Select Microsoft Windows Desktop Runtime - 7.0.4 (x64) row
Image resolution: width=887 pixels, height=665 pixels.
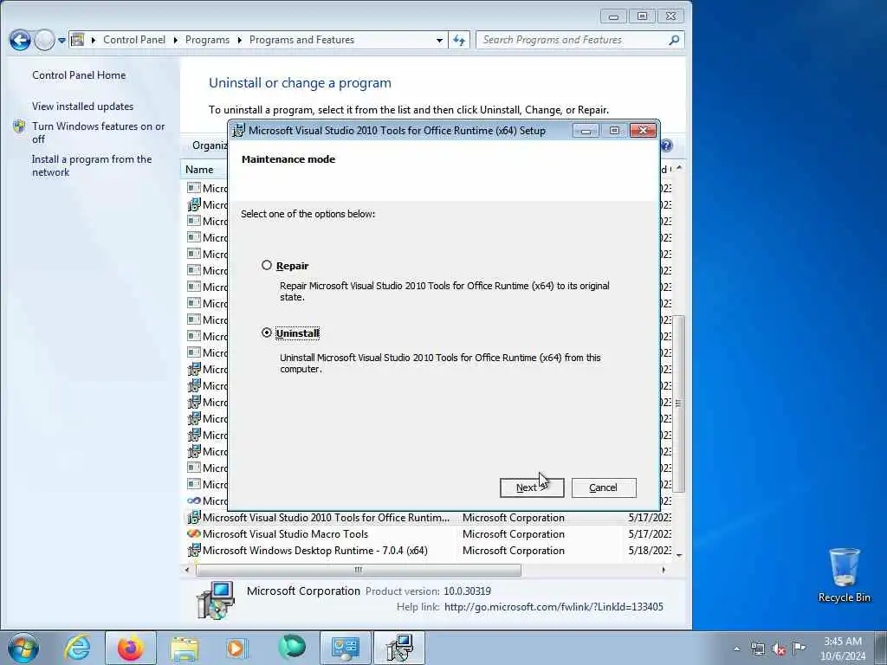pyautogui.click(x=428, y=550)
